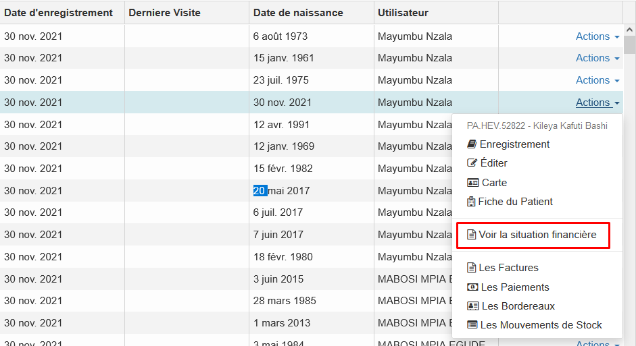Click the Éditer pencil icon

coord(472,163)
